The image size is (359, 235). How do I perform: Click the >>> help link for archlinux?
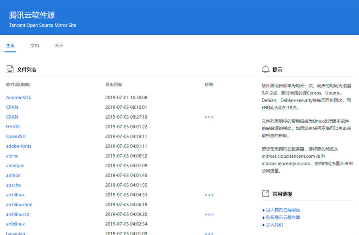[209, 195]
